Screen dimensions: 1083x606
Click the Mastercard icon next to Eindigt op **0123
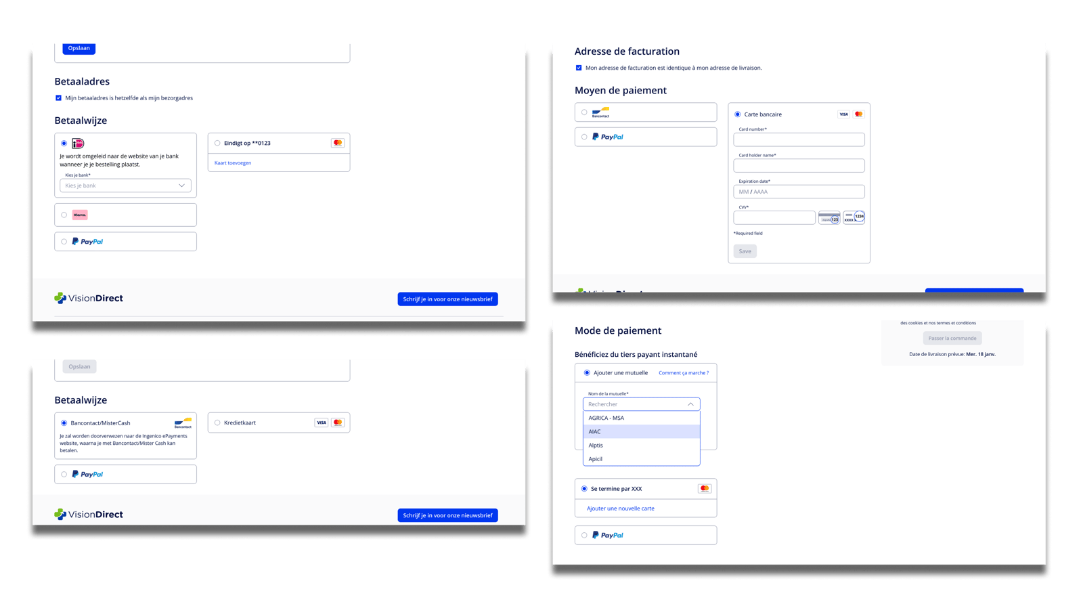click(338, 143)
